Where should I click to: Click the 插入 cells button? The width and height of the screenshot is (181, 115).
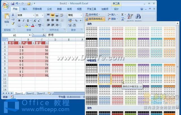(112, 15)
